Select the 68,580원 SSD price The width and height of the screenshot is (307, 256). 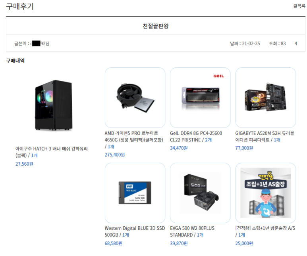pyautogui.click(x=113, y=243)
